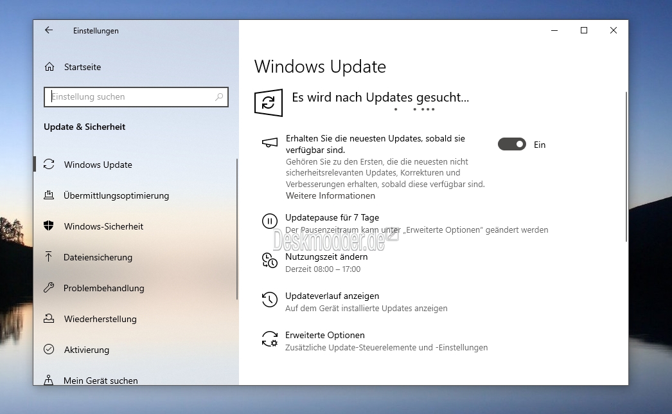
Task: Click the Dateiensicherung upload arrow icon
Action: 48,256
